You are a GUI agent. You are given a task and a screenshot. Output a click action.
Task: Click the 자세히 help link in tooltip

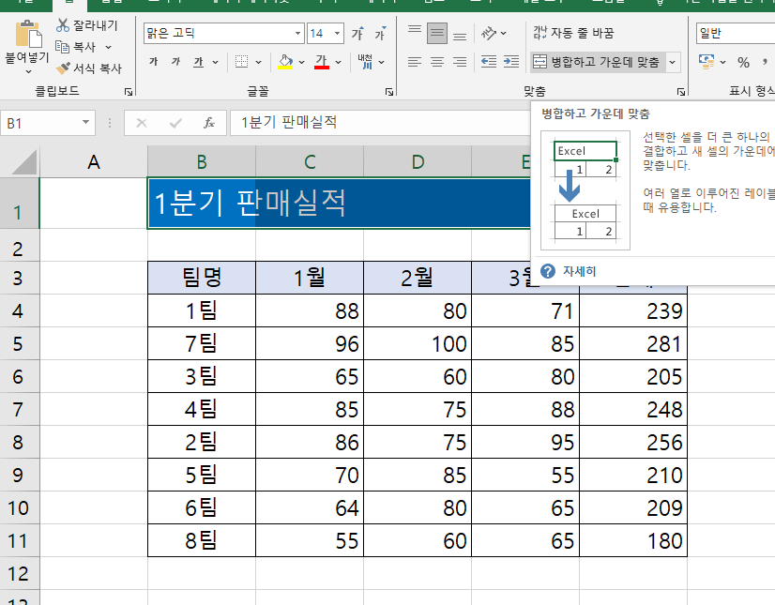[579, 271]
